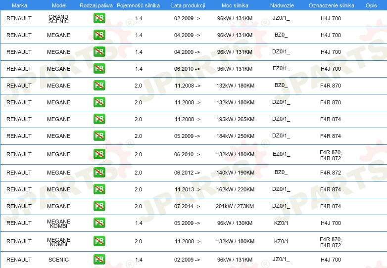Click the fuel icon in the MEGANE KOMBI 1.4 row
Viewport: 387px width, 268px height.
pos(99,223)
